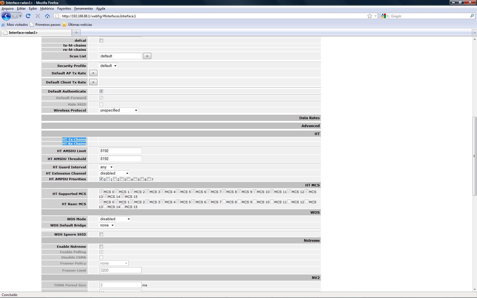The height and width of the screenshot is (298, 477).
Task: Add Default AP Tx Rate with plus button
Action: [x=93, y=73]
